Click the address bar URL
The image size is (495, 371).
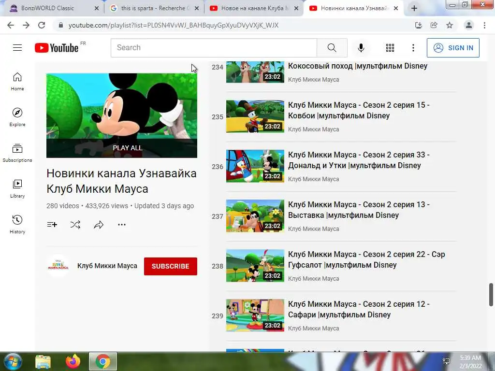click(x=174, y=25)
